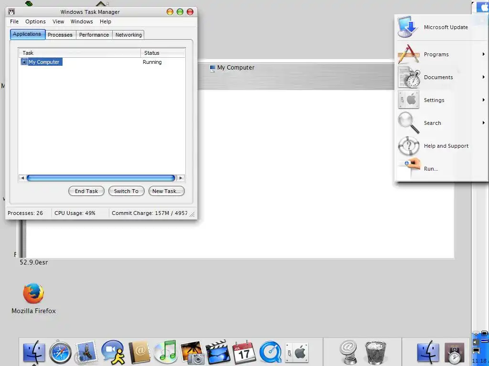This screenshot has height=366, width=489.
Task: Open Mozilla Firefox desktop shortcut
Action: [33, 298]
